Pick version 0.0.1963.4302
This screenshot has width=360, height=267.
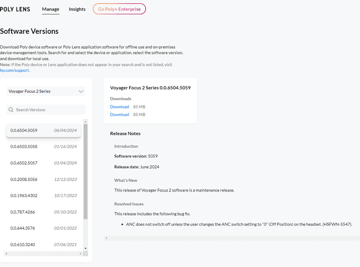[x=43, y=195]
